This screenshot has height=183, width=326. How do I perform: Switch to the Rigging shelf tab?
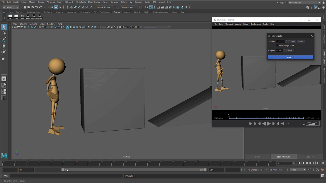(60, 12)
